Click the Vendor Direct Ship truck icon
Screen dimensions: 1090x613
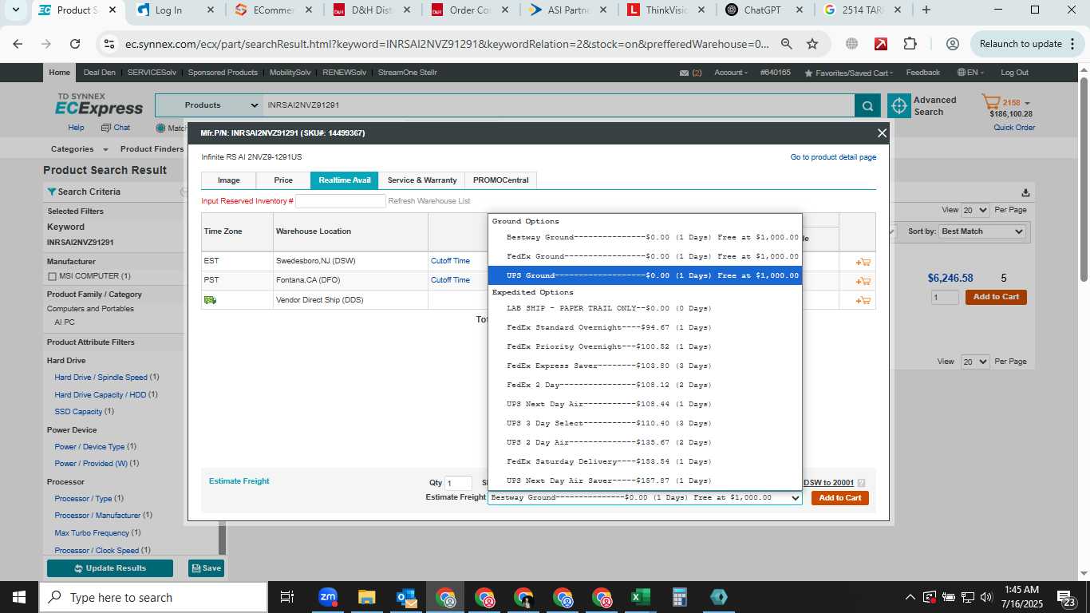(210, 300)
